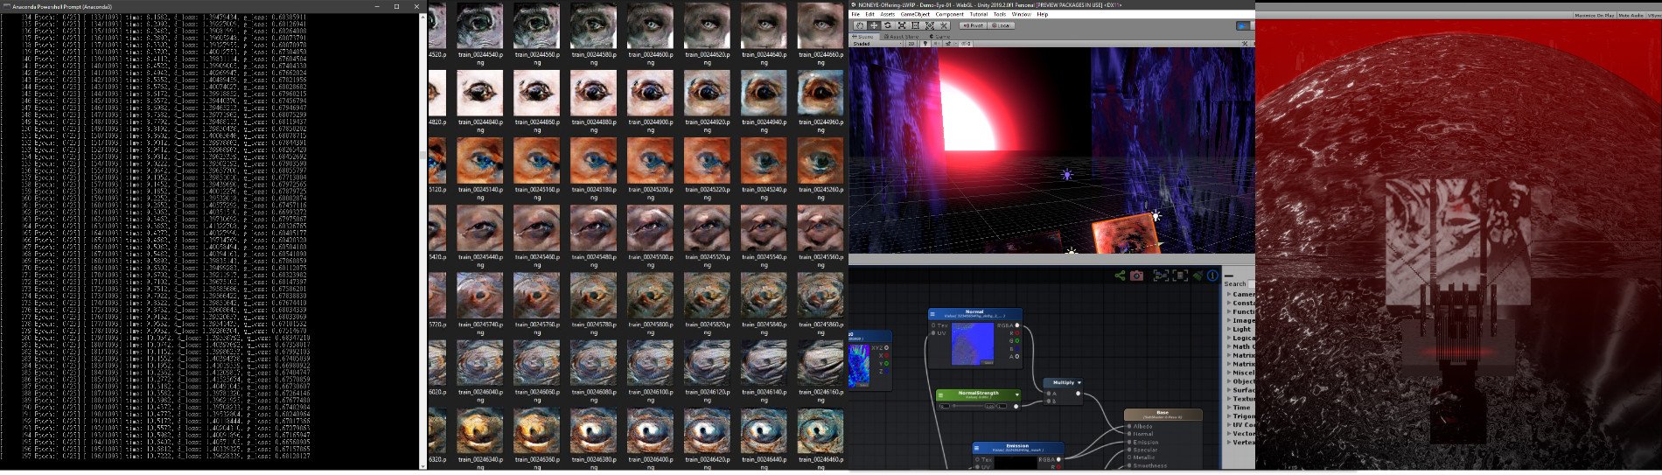Open the Tools menu in Unity
1662x475 pixels.
[1000, 14]
